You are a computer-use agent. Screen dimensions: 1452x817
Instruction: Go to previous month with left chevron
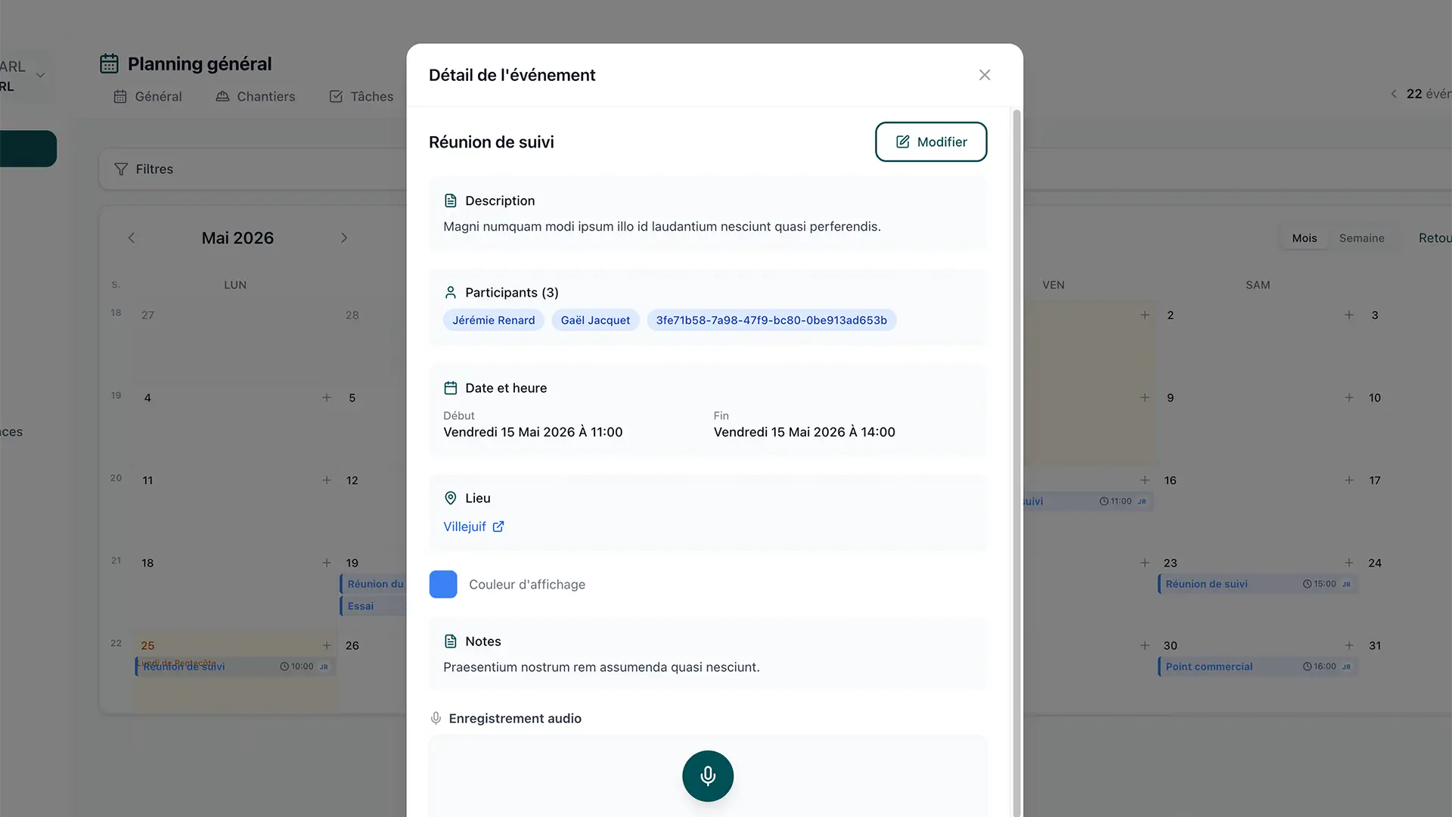click(x=132, y=238)
